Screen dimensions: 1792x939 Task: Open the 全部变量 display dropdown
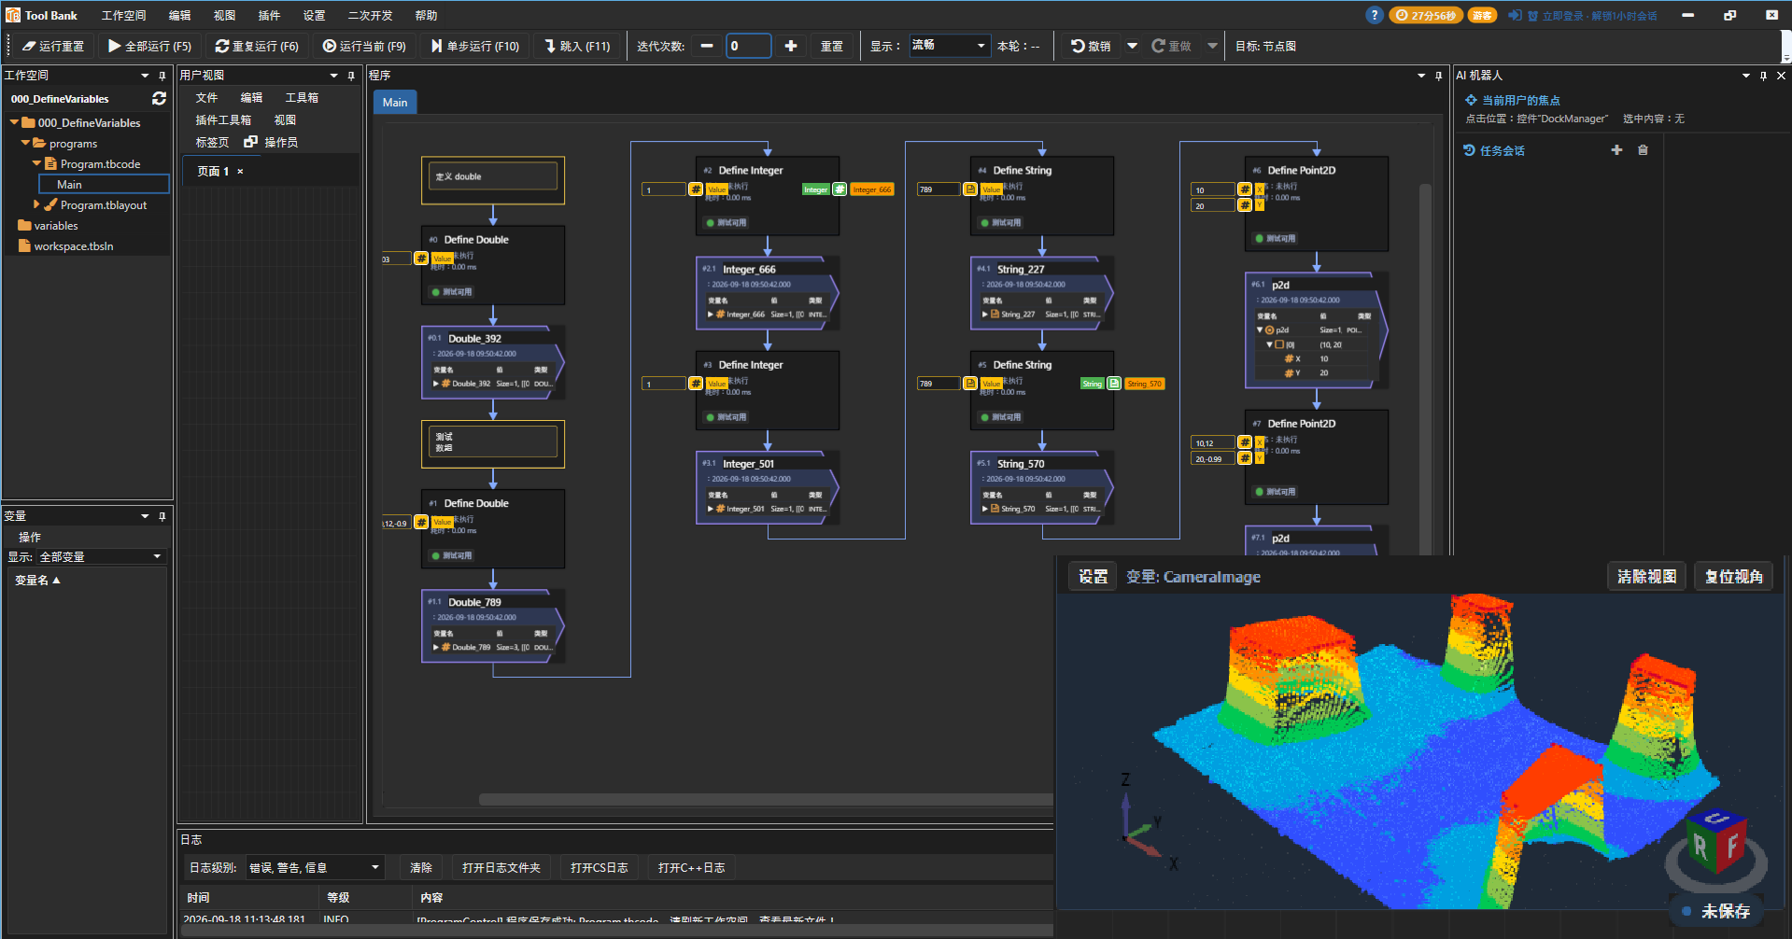pos(101,556)
